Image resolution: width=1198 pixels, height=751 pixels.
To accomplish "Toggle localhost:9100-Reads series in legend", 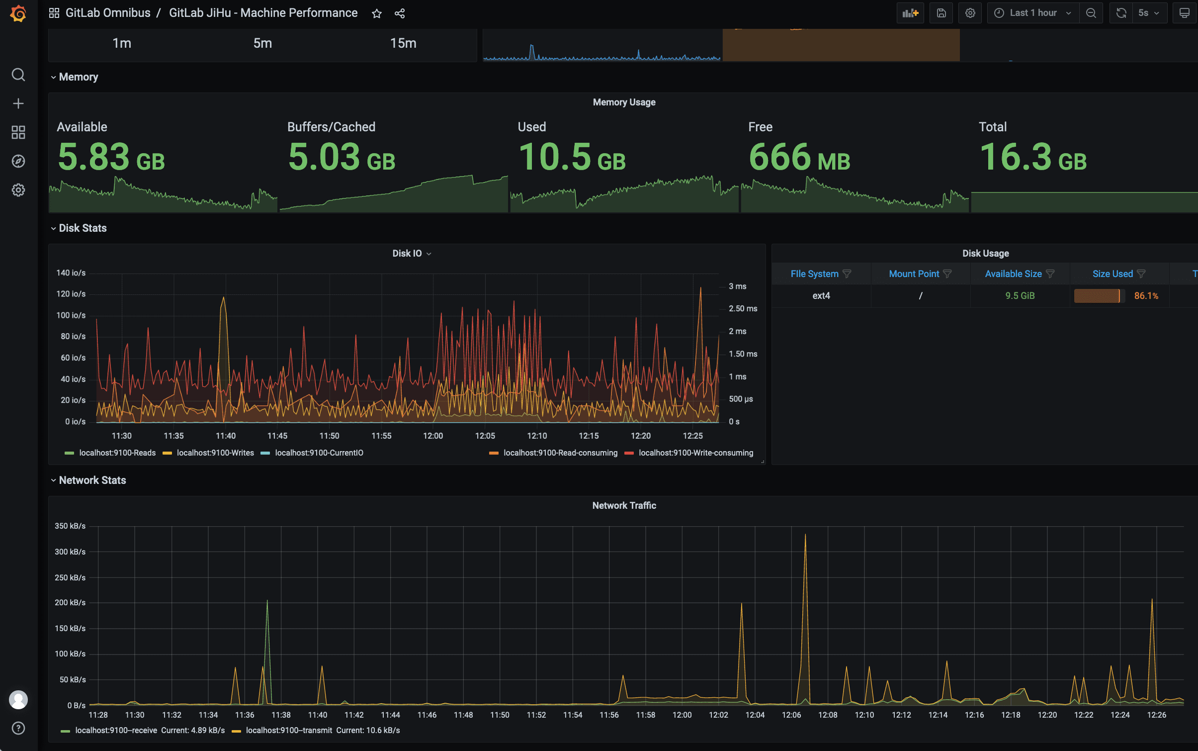I will [x=117, y=453].
